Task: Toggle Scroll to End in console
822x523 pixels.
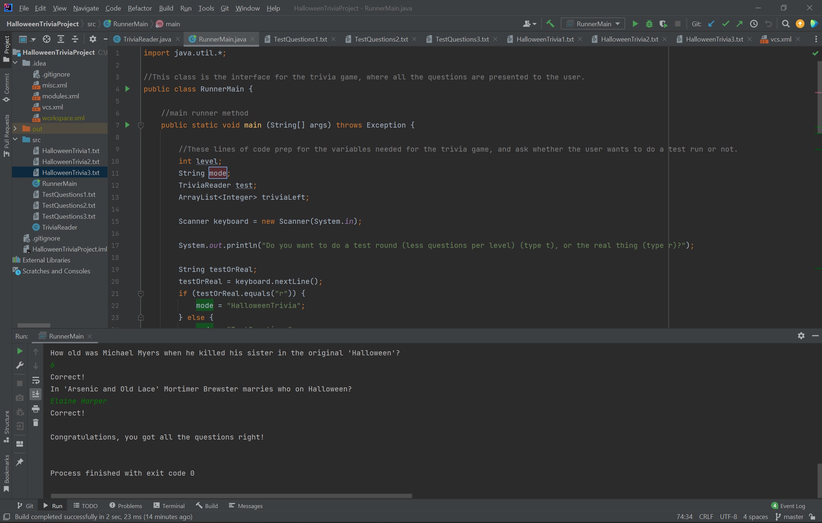Action: pos(36,394)
